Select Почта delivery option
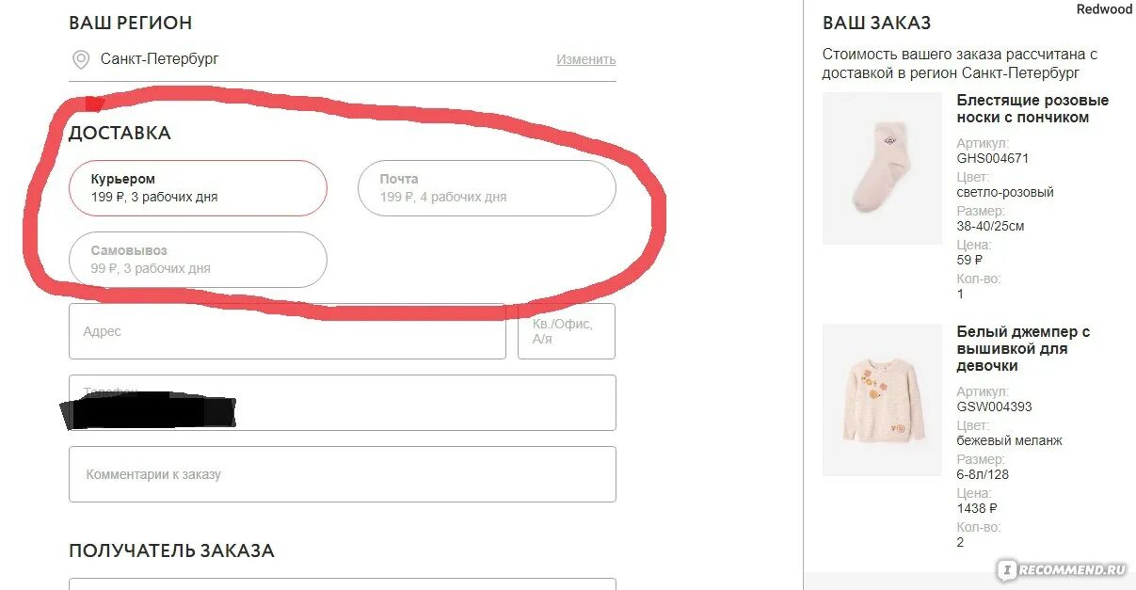Image resolution: width=1136 pixels, height=590 pixels. click(x=487, y=188)
